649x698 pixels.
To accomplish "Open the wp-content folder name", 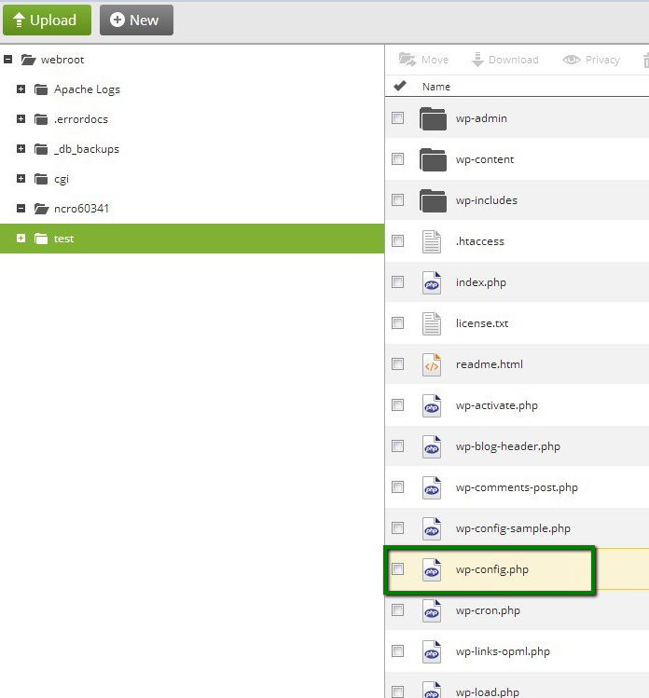I will (485, 159).
